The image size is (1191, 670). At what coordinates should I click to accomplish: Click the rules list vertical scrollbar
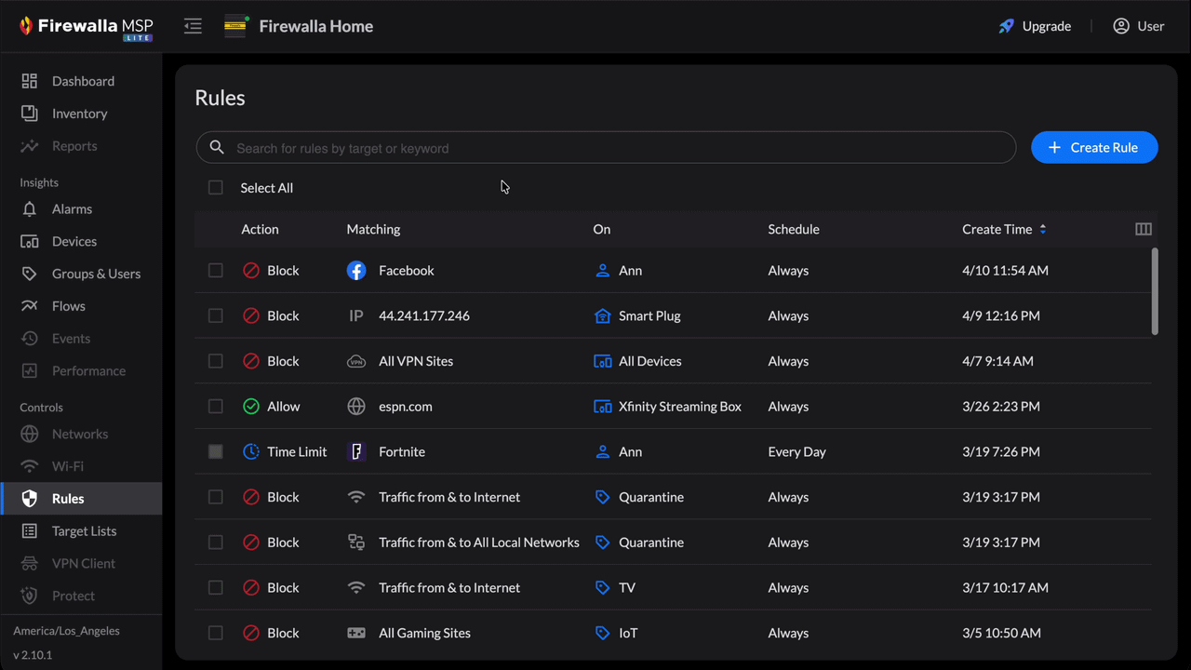pos(1155,291)
